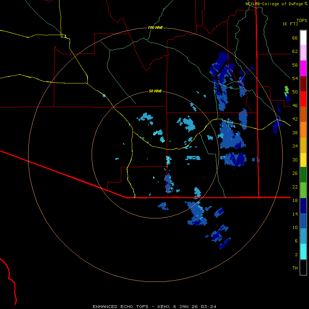This screenshot has height=309, width=309.
Task: Click the '62' legend value
Action: (x=295, y=51)
